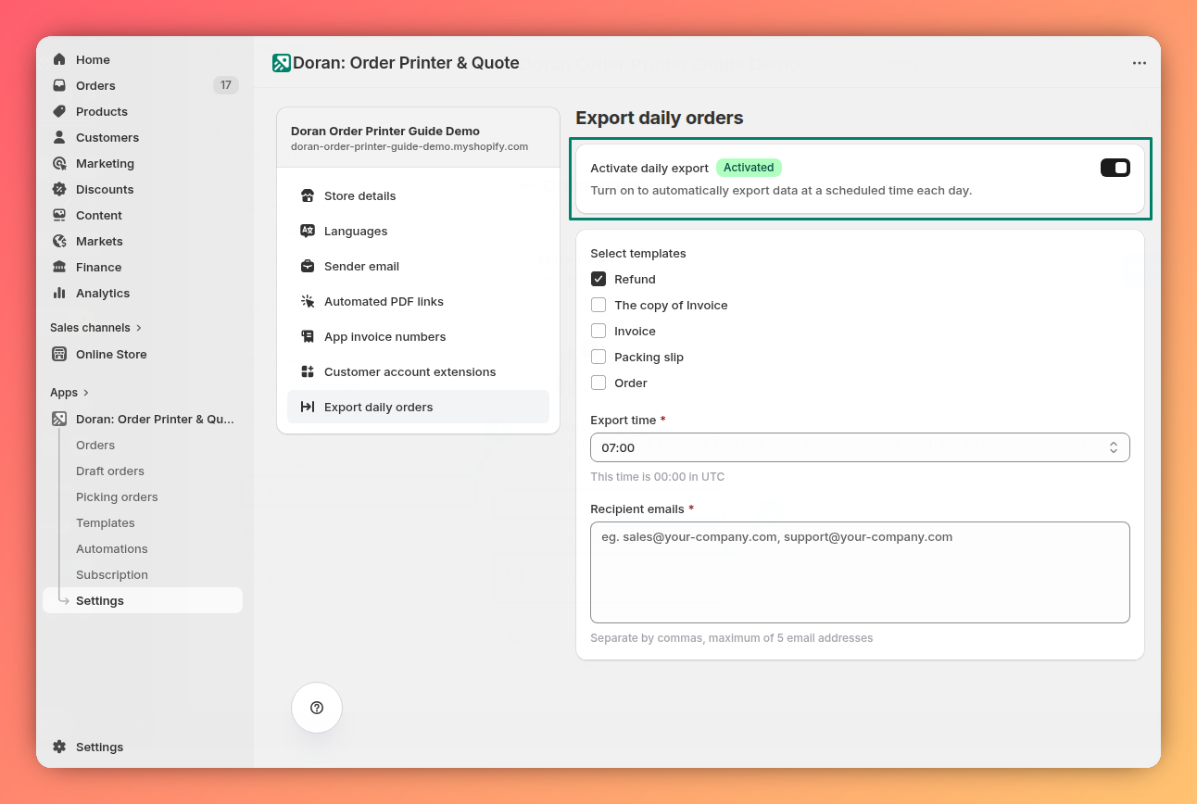Image resolution: width=1197 pixels, height=804 pixels.
Task: Go to Store details settings
Action: (x=418, y=195)
